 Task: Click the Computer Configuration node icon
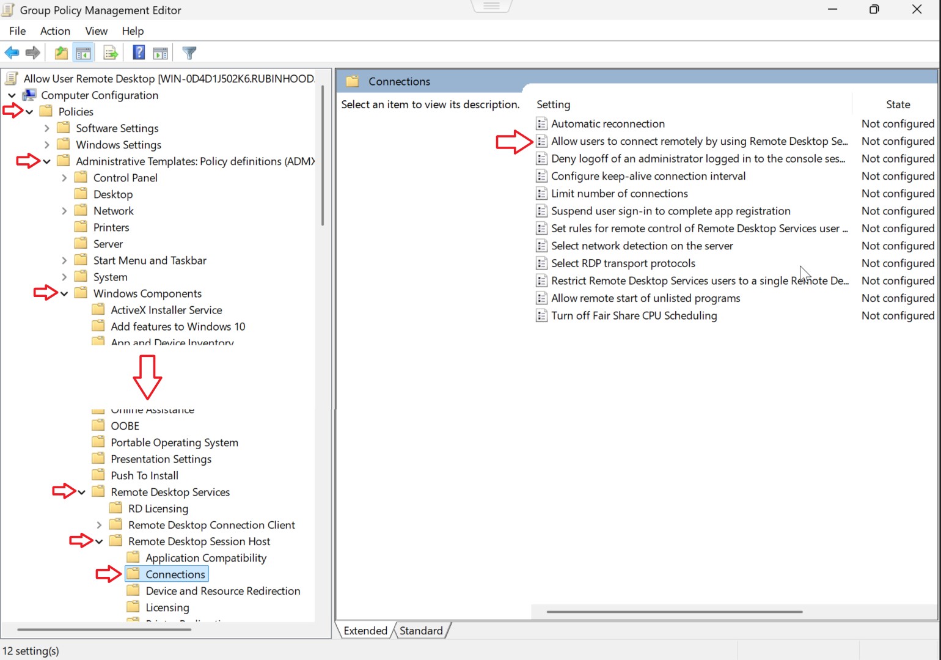29,95
